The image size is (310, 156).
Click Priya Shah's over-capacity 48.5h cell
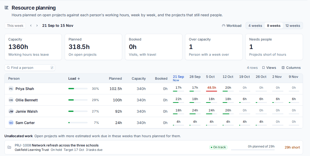[212, 89]
